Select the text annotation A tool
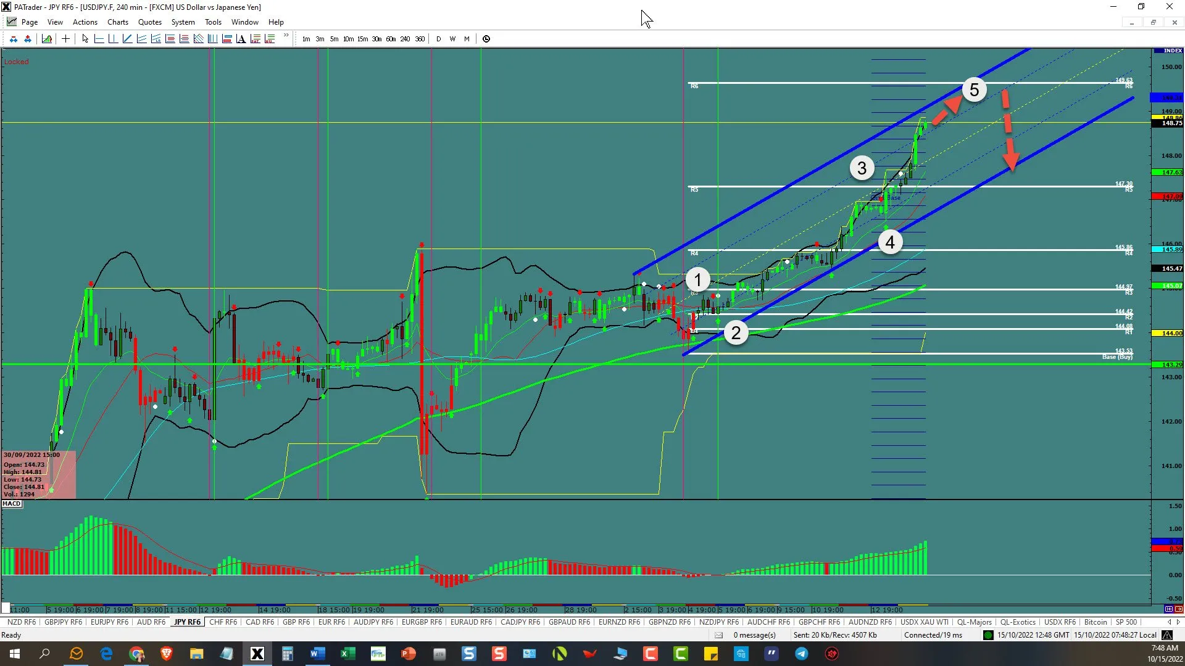The height and width of the screenshot is (666, 1185). (x=241, y=39)
